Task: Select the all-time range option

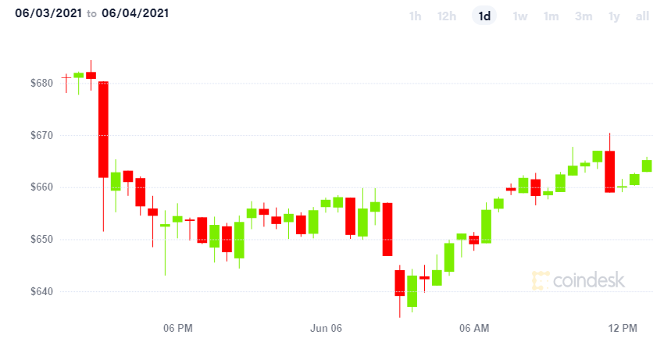Action: coord(642,16)
